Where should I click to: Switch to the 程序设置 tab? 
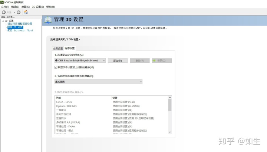69,48
